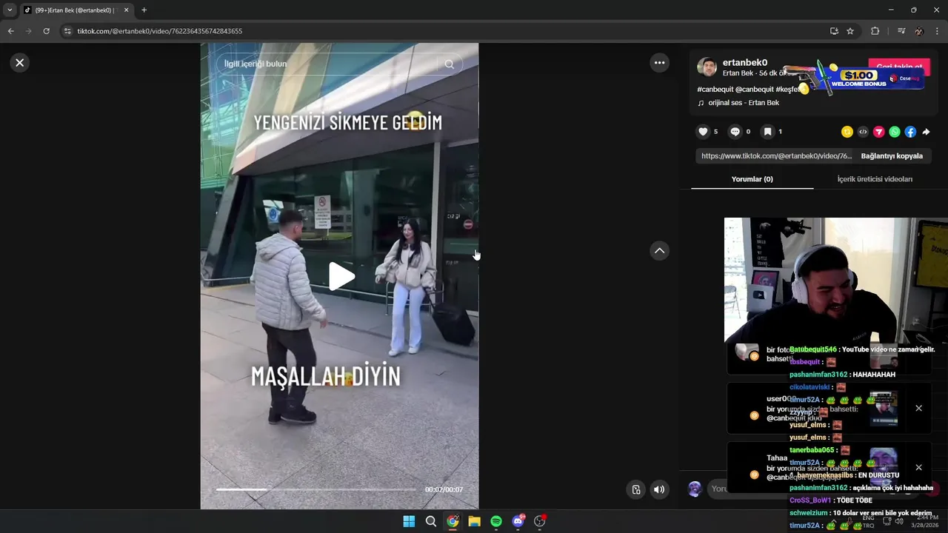Screen dimensions: 948x533
Task: Open a new browser tab
Action: point(144,10)
